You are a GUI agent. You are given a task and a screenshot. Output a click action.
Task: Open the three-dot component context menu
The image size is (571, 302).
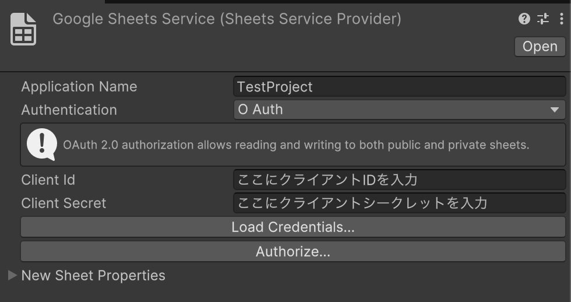coord(561,19)
